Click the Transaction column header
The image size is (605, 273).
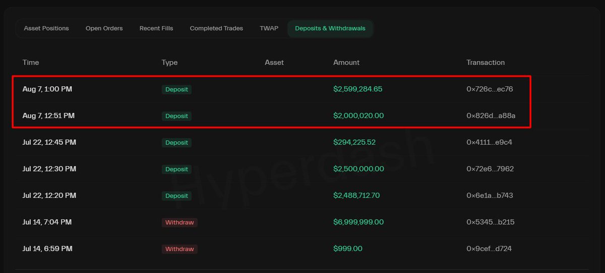(486, 63)
